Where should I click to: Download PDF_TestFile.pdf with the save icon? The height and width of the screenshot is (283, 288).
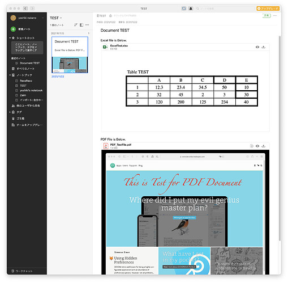(264, 146)
